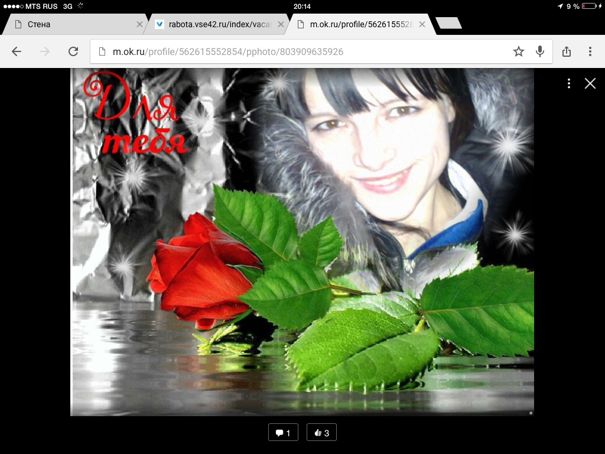Reload the current page

pyautogui.click(x=73, y=52)
